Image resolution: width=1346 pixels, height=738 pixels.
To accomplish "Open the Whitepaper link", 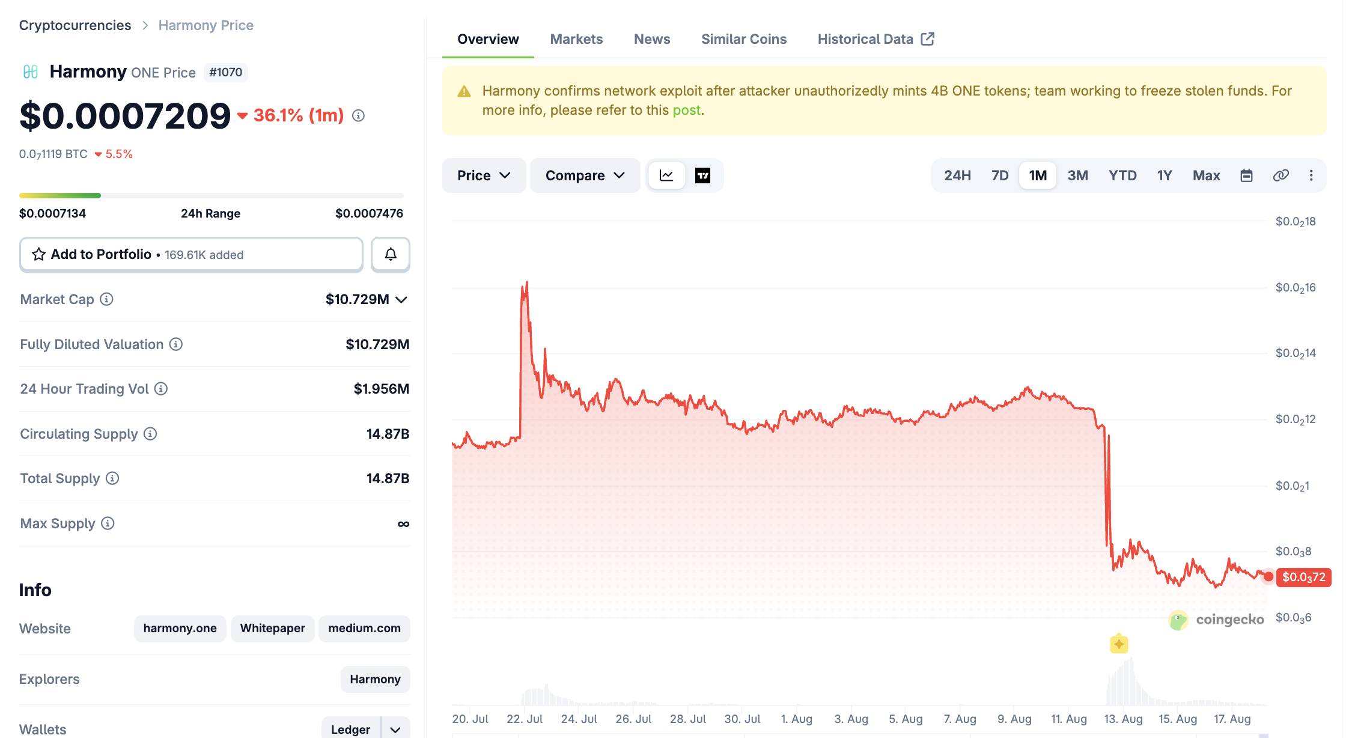I will pos(272,629).
